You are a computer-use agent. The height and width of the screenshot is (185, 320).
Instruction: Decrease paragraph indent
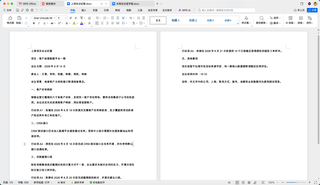point(112,18)
